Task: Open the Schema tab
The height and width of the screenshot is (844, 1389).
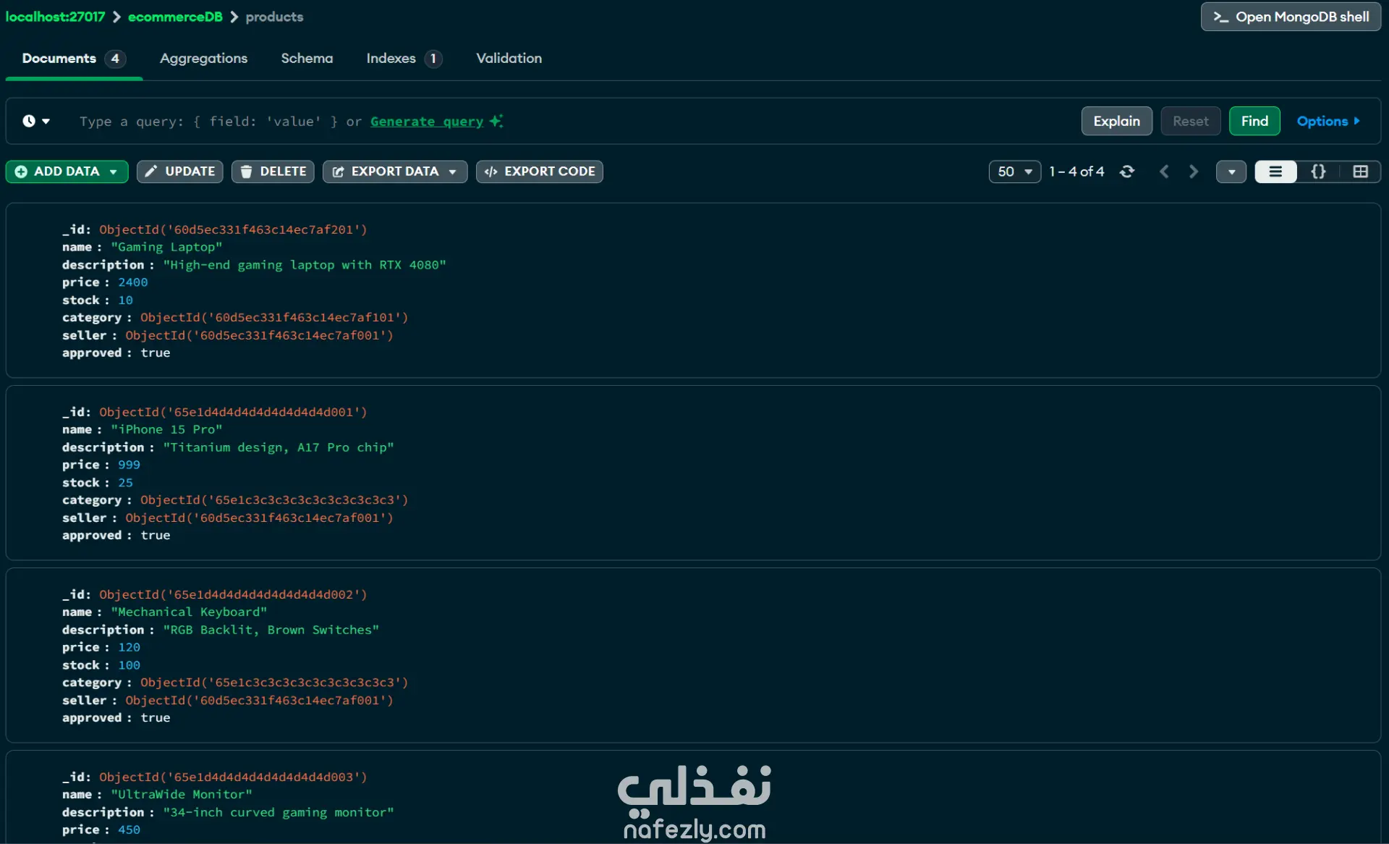Action: pyautogui.click(x=307, y=59)
